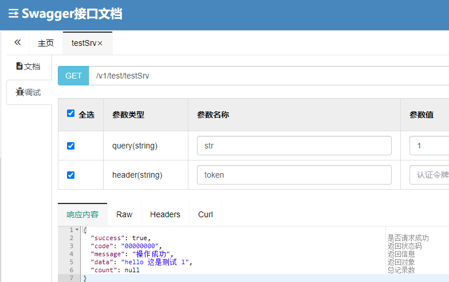Collapse tabs with the double-chevron icon
Screen dimensions: 449x282
pos(17,42)
